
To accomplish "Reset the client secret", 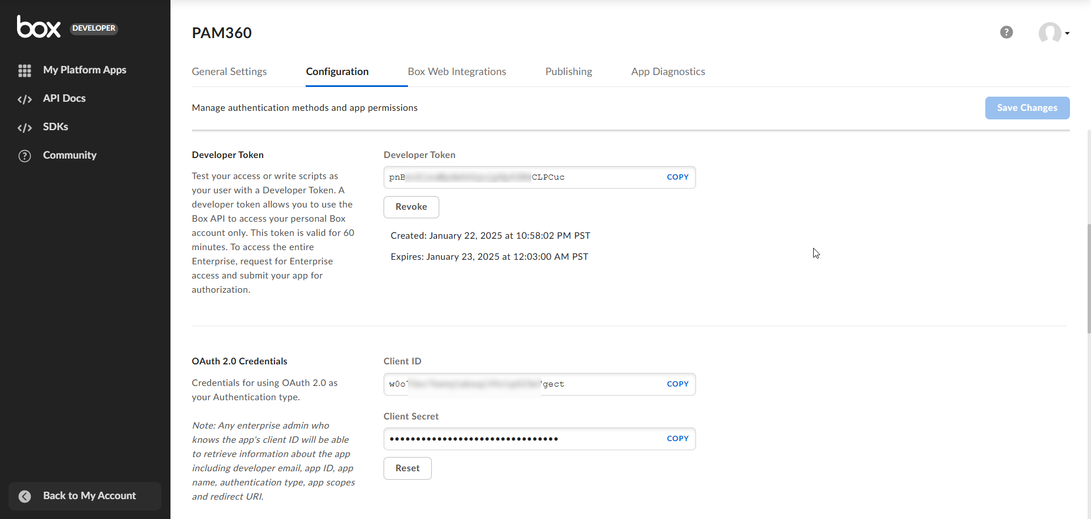I will (x=407, y=468).
